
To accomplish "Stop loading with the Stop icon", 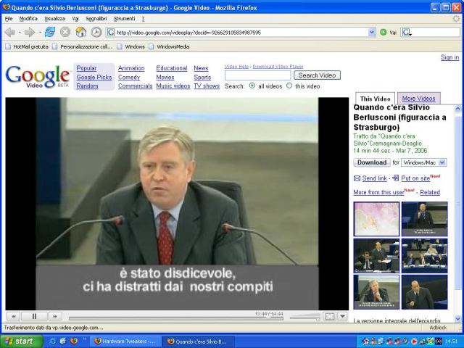I will coord(65,32).
